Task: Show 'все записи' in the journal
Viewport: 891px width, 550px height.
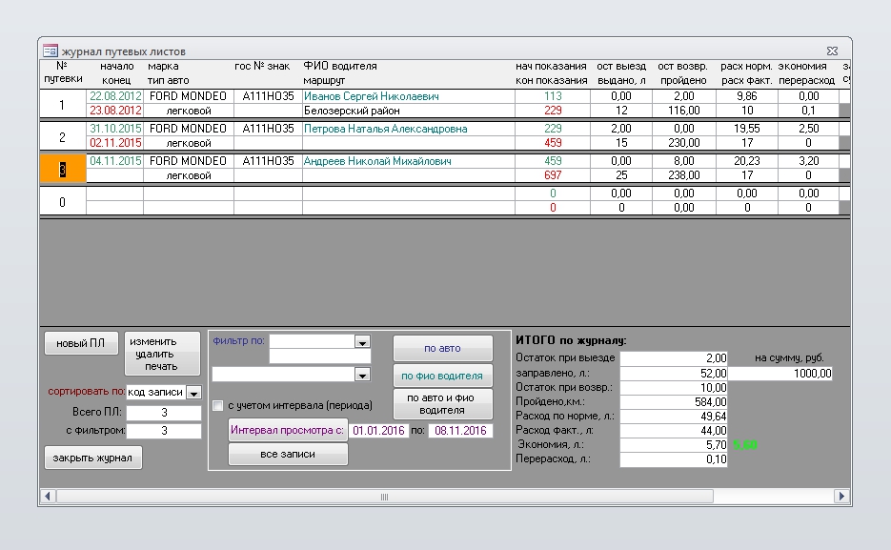Action: [x=288, y=455]
